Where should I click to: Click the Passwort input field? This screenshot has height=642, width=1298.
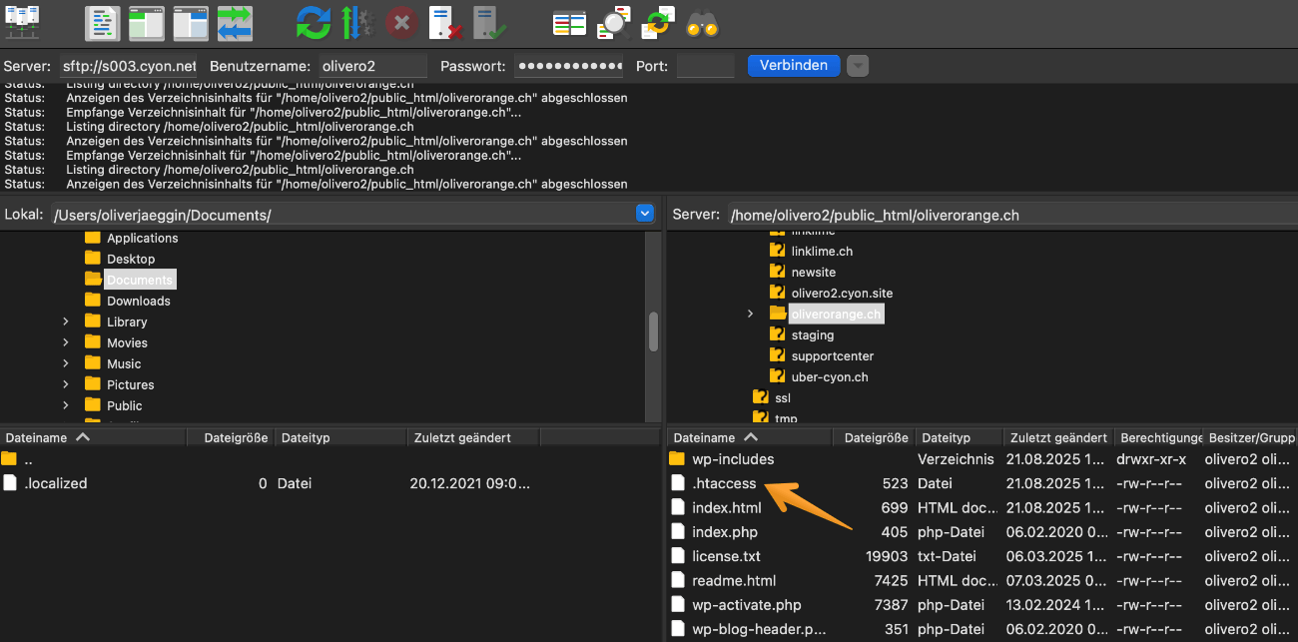point(568,66)
